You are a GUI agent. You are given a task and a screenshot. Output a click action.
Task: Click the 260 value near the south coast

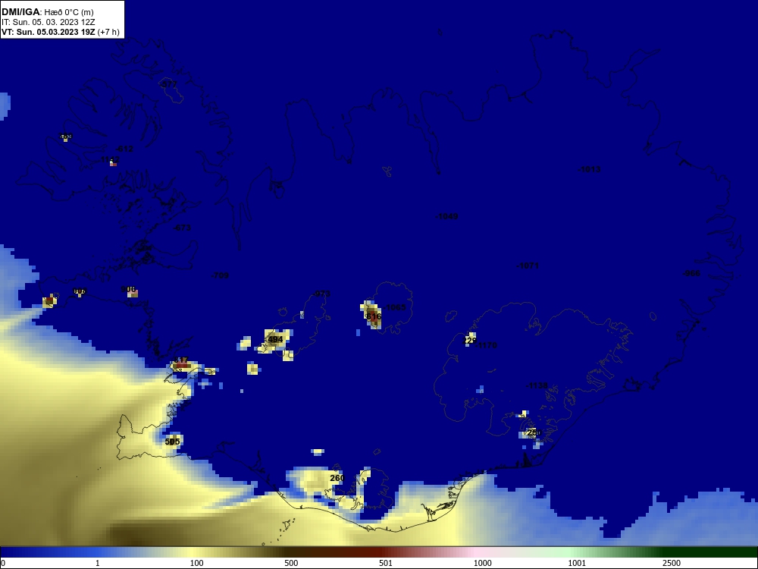pos(337,478)
